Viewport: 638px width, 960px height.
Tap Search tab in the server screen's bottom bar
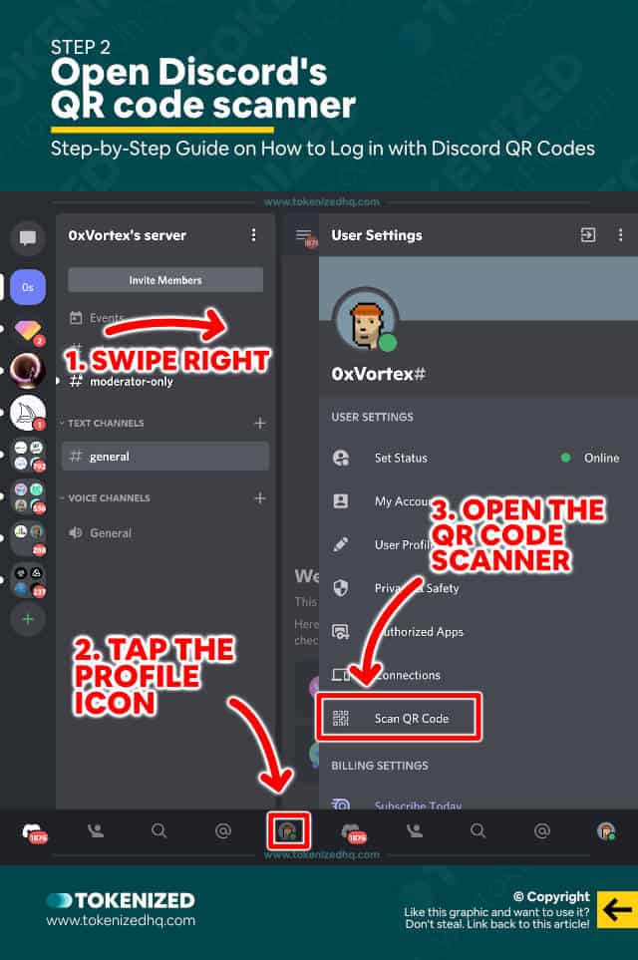pos(159,830)
